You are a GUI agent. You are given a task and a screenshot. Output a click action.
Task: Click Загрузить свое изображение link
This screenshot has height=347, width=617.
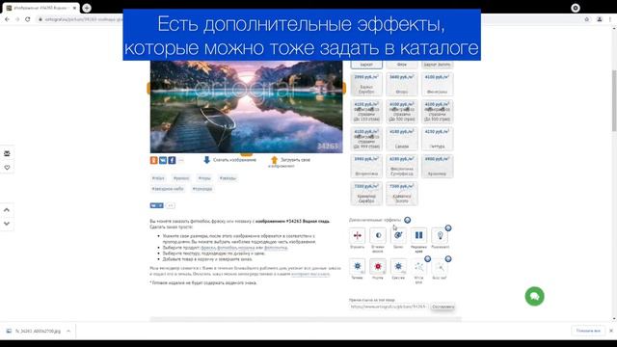click(x=289, y=163)
